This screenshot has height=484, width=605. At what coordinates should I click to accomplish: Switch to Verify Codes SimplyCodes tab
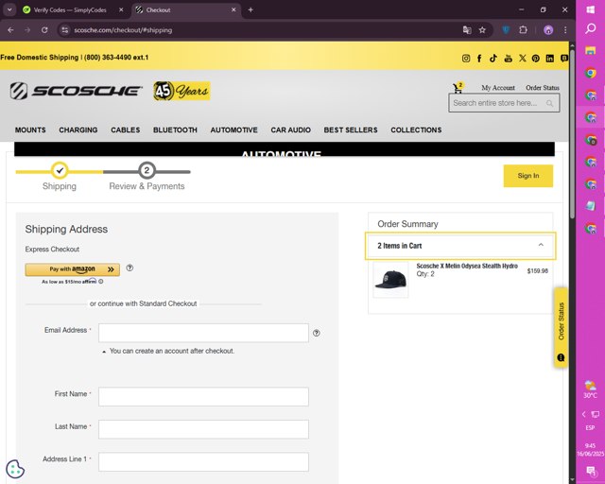click(x=69, y=10)
